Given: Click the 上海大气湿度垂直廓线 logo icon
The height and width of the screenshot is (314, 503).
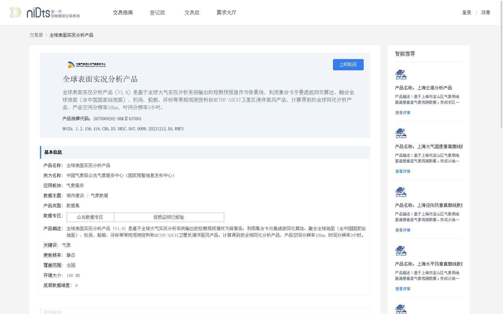Looking at the screenshot, I should point(401,133).
